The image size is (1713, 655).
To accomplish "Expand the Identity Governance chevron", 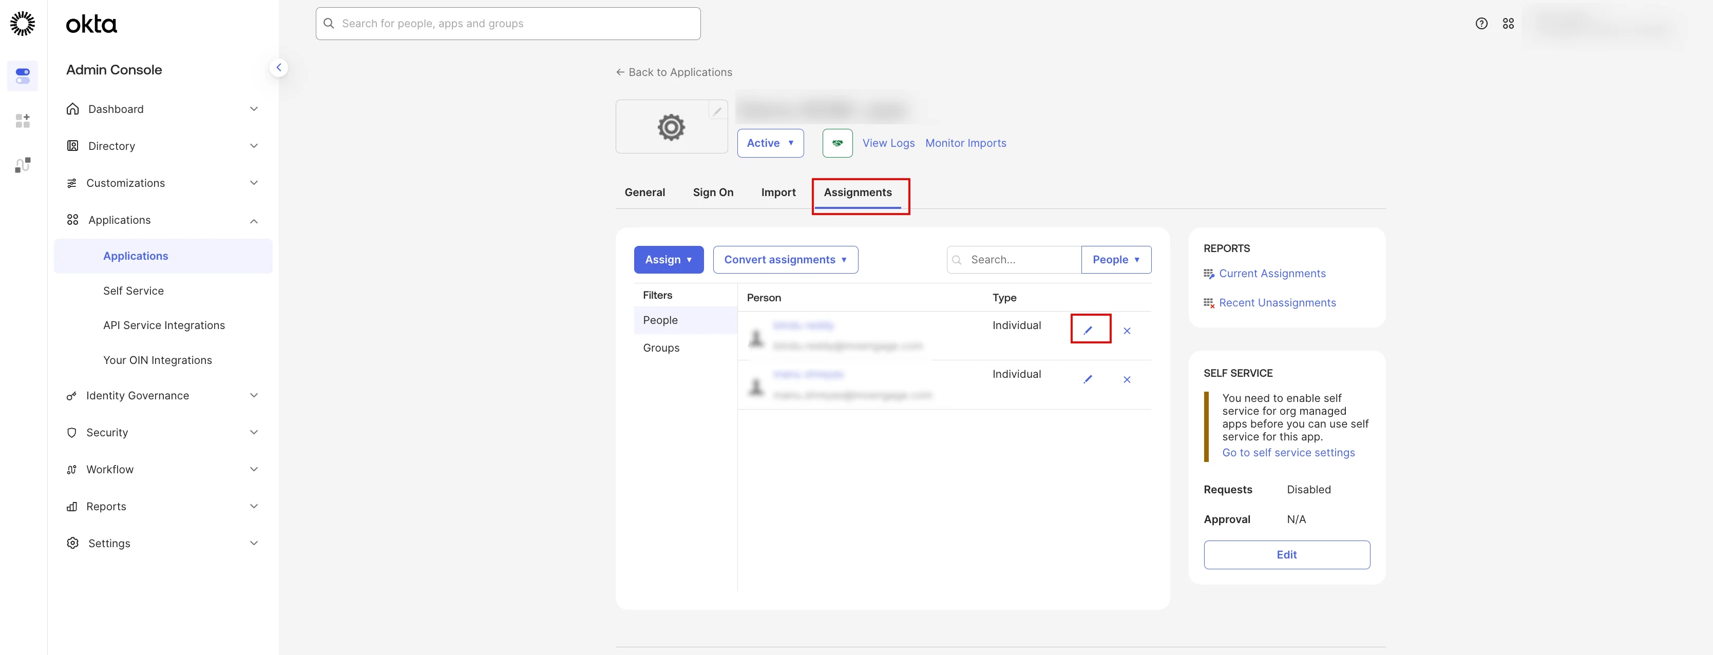I will [x=253, y=396].
